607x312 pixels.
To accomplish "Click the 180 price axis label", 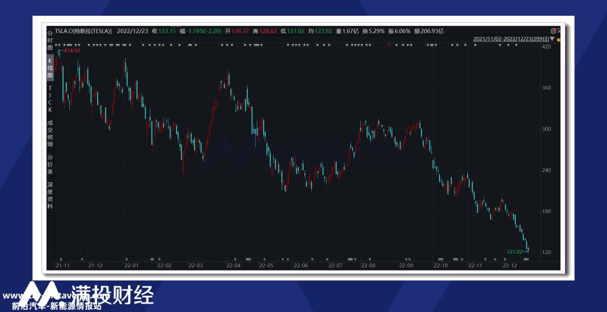I will [x=546, y=212].
